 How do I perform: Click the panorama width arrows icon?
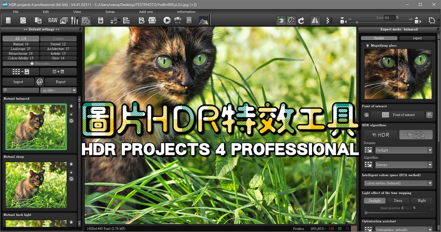178,21
